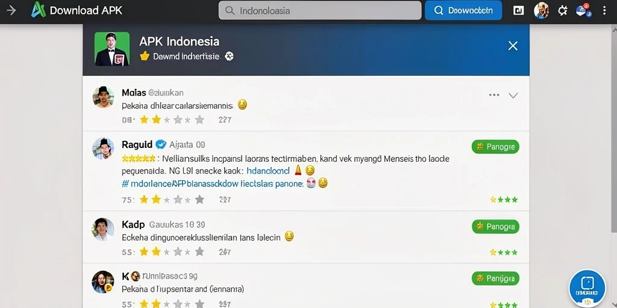This screenshot has width=617, height=308.
Task: Focus the Indonoloasia search field
Action: coord(320,11)
